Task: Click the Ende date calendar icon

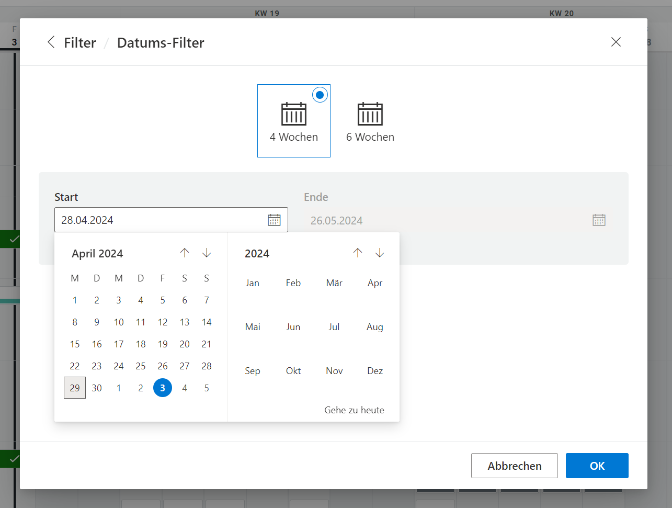Action: coord(599,220)
